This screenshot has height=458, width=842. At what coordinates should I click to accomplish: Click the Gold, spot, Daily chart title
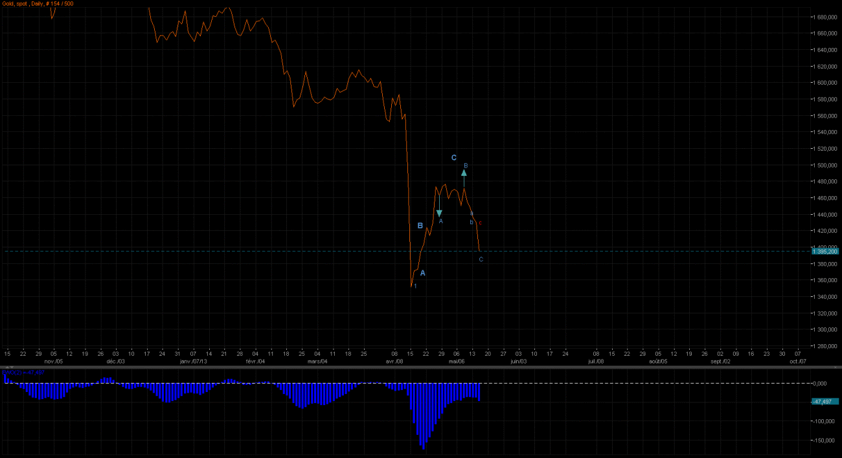38,4
